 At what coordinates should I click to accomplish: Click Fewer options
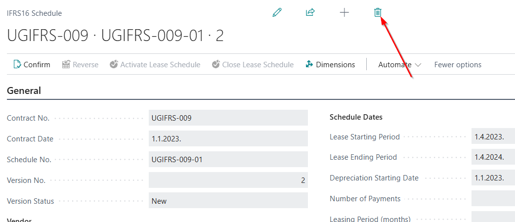click(458, 65)
